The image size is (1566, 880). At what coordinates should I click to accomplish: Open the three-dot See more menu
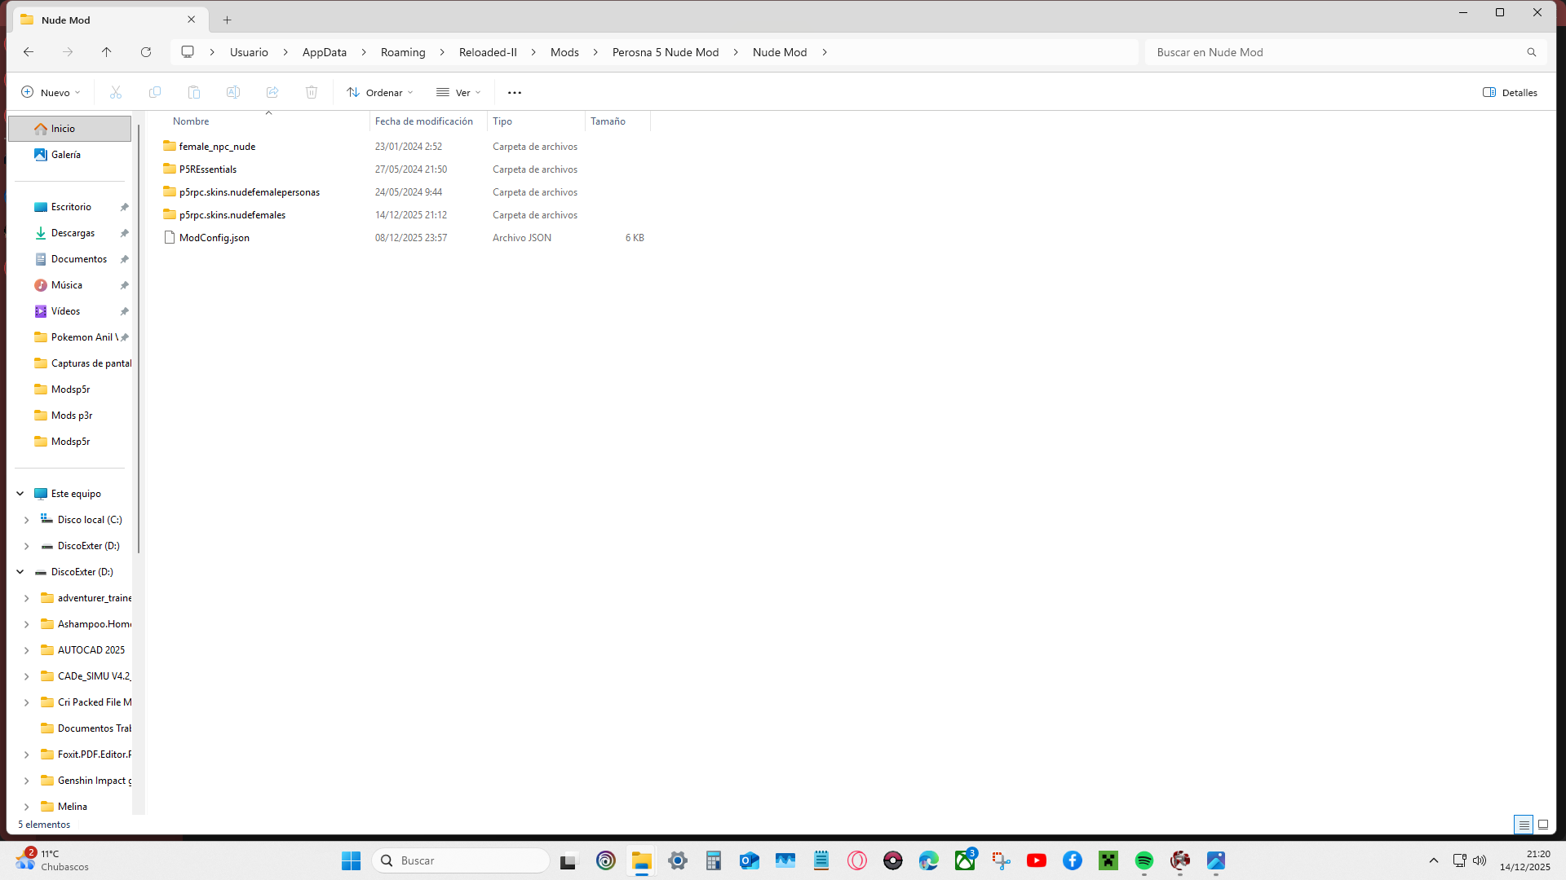point(515,92)
